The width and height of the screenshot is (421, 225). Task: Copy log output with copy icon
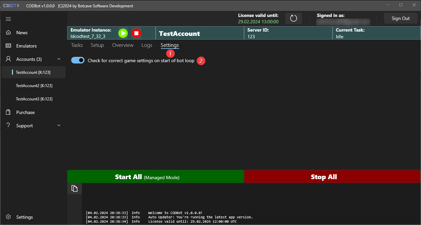point(74,189)
